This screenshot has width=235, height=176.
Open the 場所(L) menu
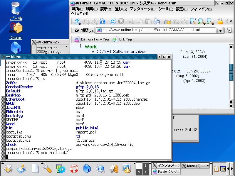(77, 9)
